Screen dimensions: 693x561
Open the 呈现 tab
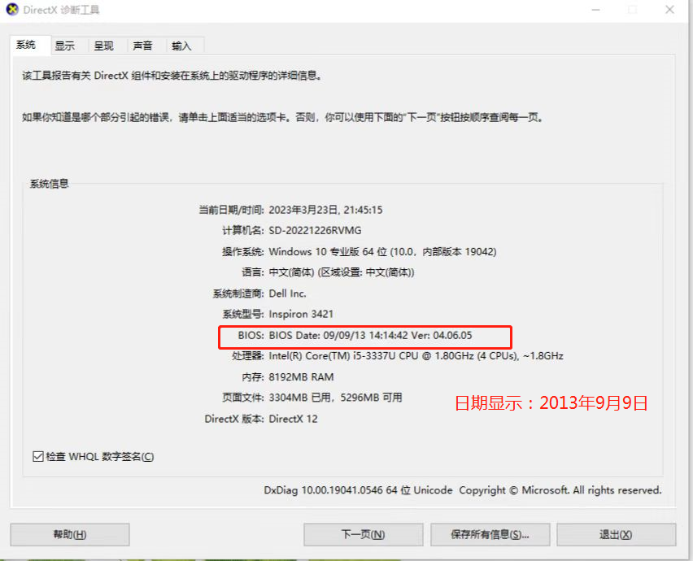tap(103, 46)
